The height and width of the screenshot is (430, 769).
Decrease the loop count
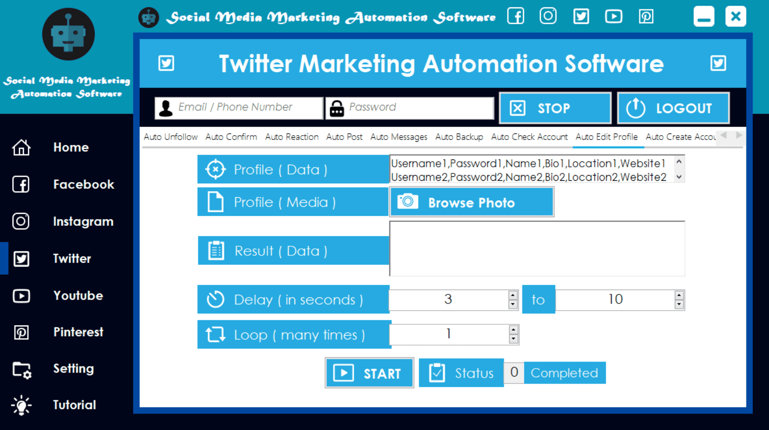click(x=514, y=339)
